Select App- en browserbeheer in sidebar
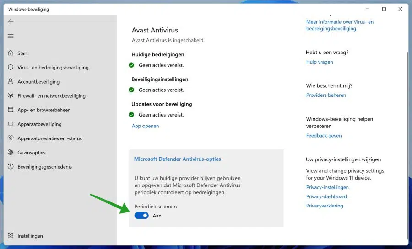412x249 pixels. coord(43,110)
